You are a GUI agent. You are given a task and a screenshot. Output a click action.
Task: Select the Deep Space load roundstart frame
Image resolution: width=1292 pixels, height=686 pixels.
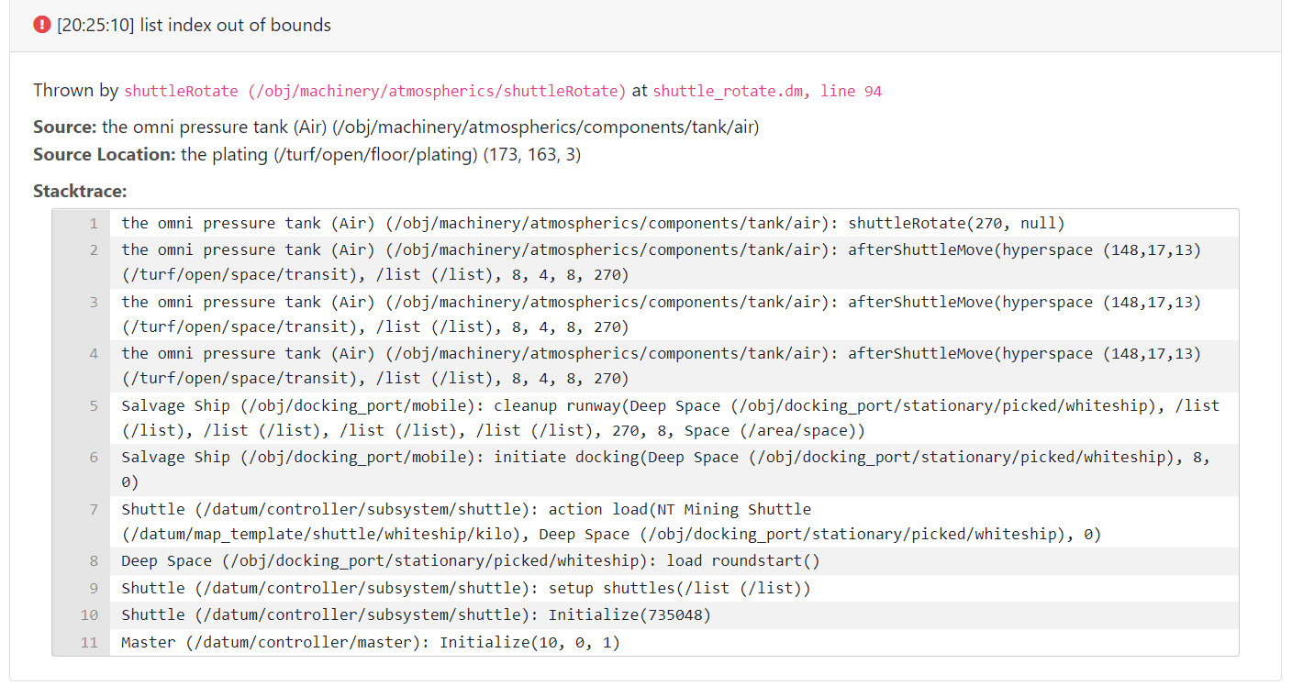465,560
